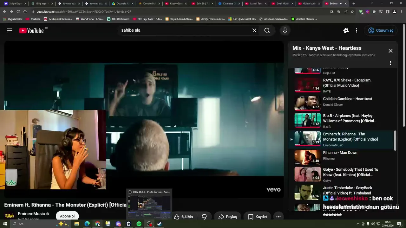This screenshot has height=228, width=406.
Task: Open a new browser tab
Action: point(354,3)
